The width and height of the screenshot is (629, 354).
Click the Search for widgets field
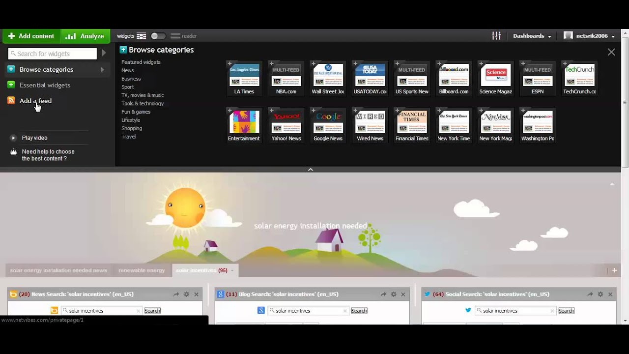coord(52,54)
